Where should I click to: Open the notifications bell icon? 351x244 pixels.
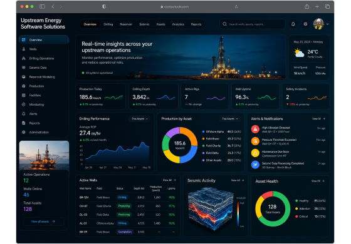pos(293,24)
